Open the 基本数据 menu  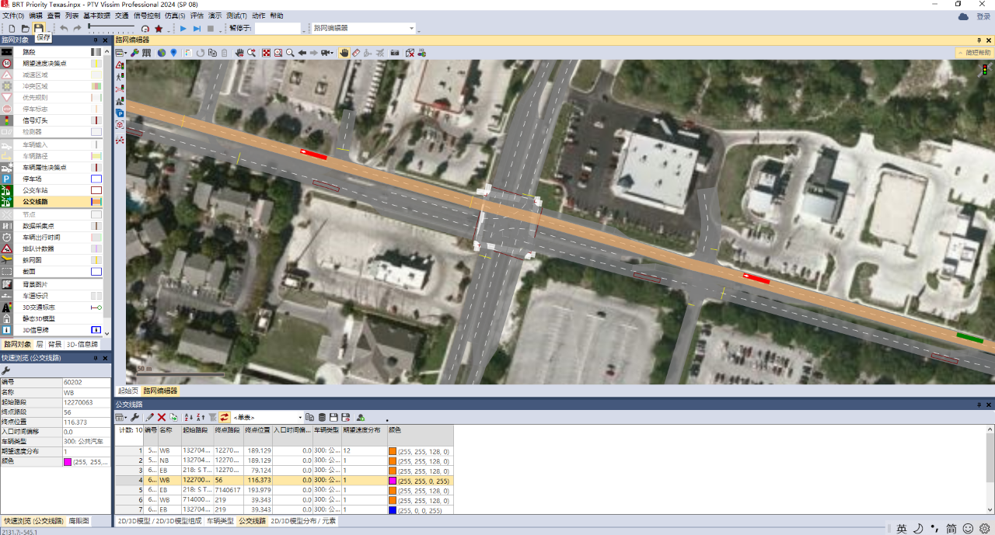pos(96,16)
